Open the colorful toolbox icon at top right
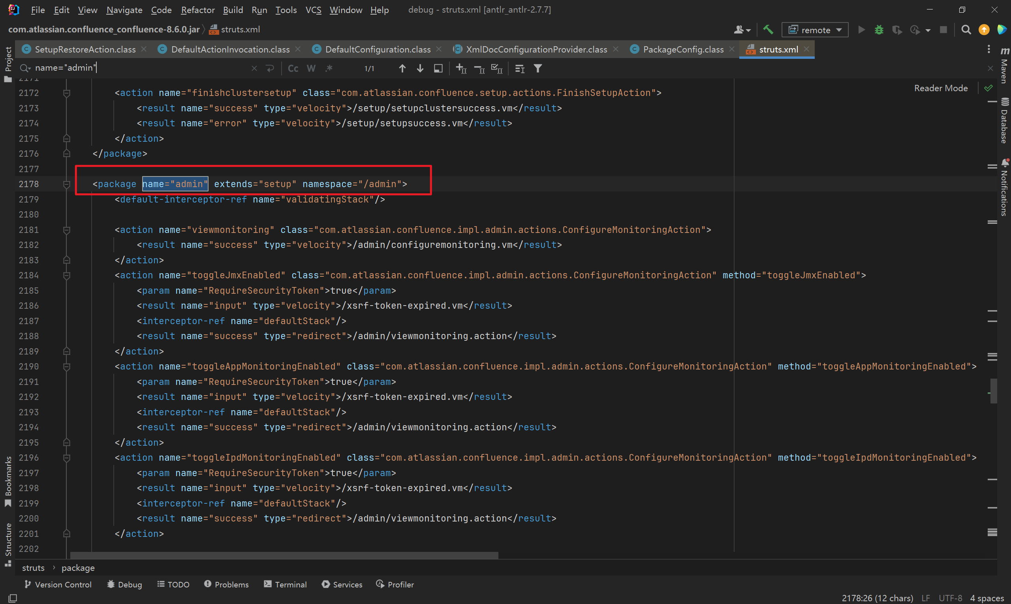 click(x=1002, y=30)
